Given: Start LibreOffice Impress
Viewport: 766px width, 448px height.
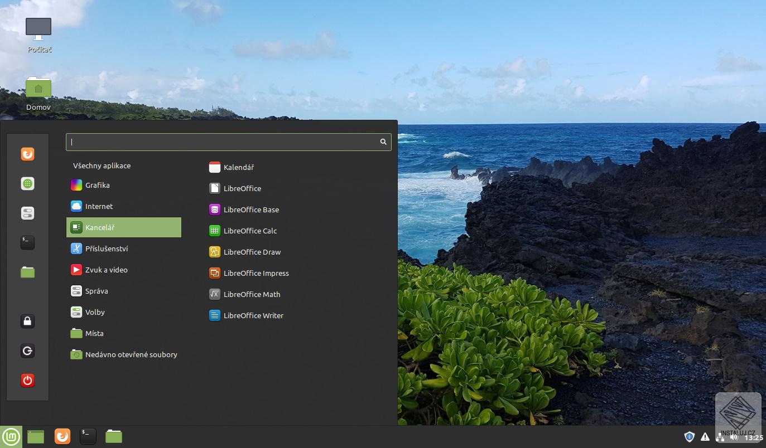Looking at the screenshot, I should tap(256, 273).
